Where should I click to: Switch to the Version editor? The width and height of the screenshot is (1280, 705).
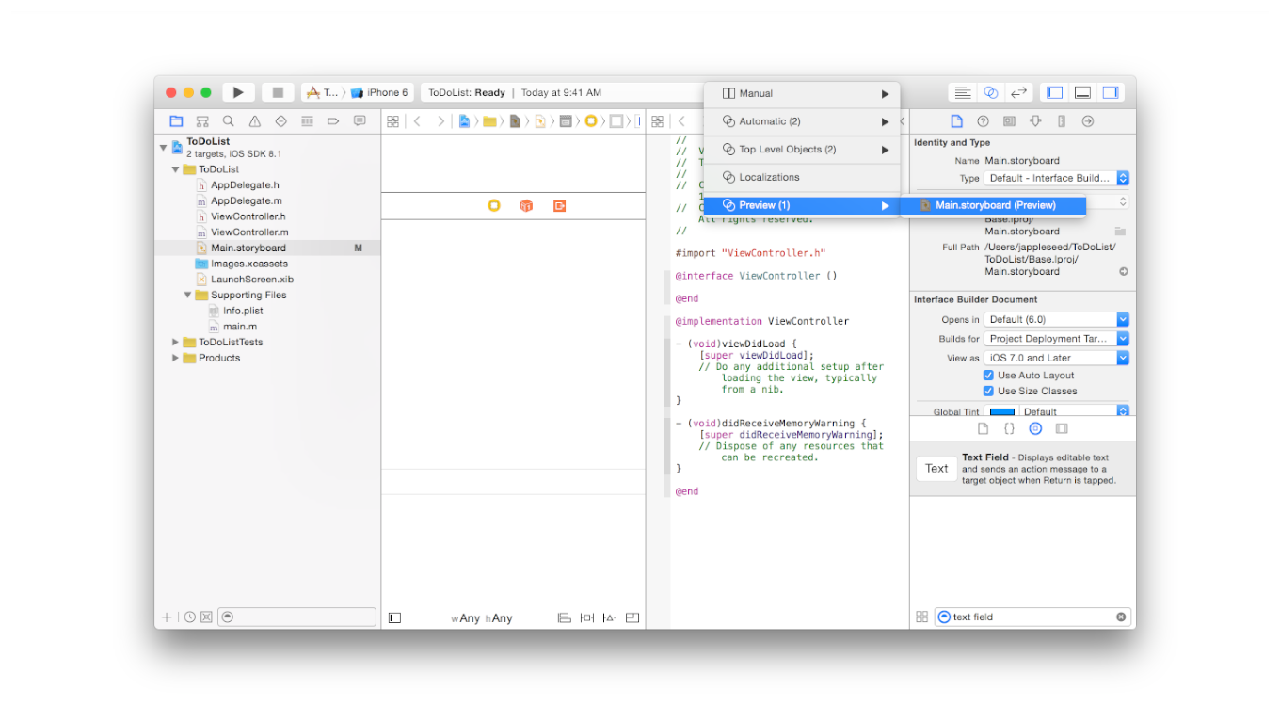click(1018, 92)
